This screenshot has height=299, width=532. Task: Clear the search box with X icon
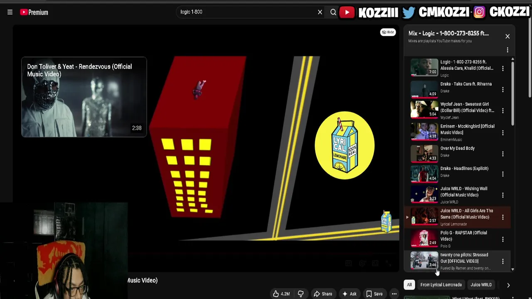320,12
